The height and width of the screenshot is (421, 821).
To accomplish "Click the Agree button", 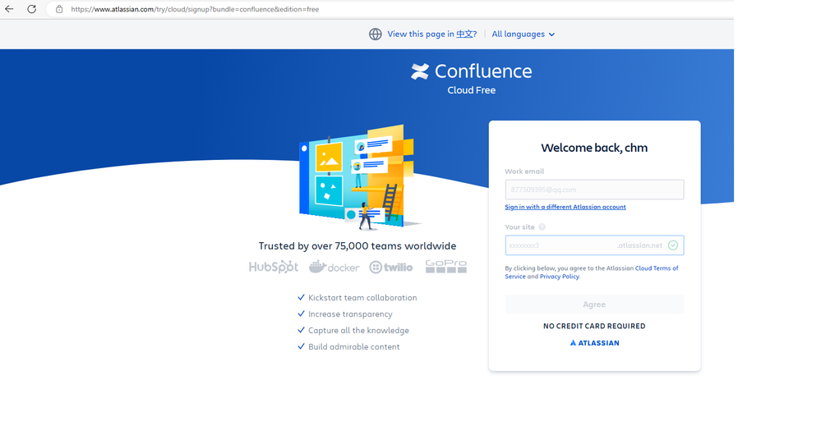I will point(594,304).
